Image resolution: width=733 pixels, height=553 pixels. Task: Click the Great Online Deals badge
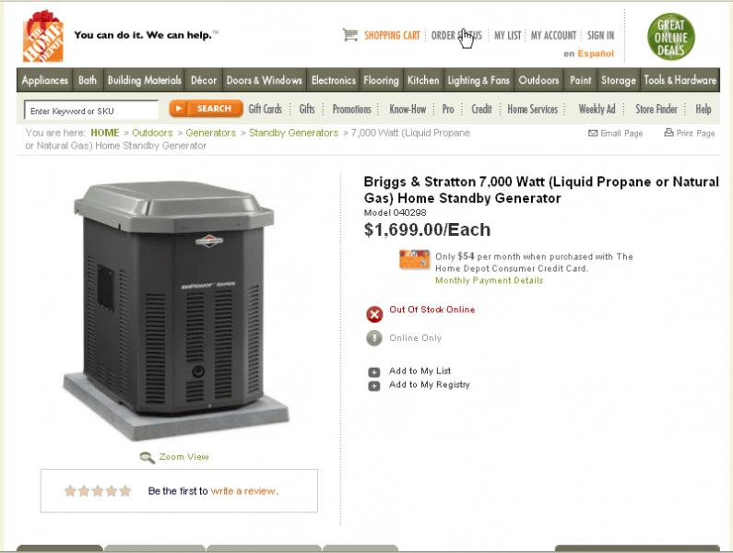671,37
